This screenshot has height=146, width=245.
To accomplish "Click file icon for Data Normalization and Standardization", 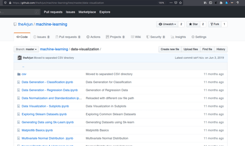I will [19, 98].
